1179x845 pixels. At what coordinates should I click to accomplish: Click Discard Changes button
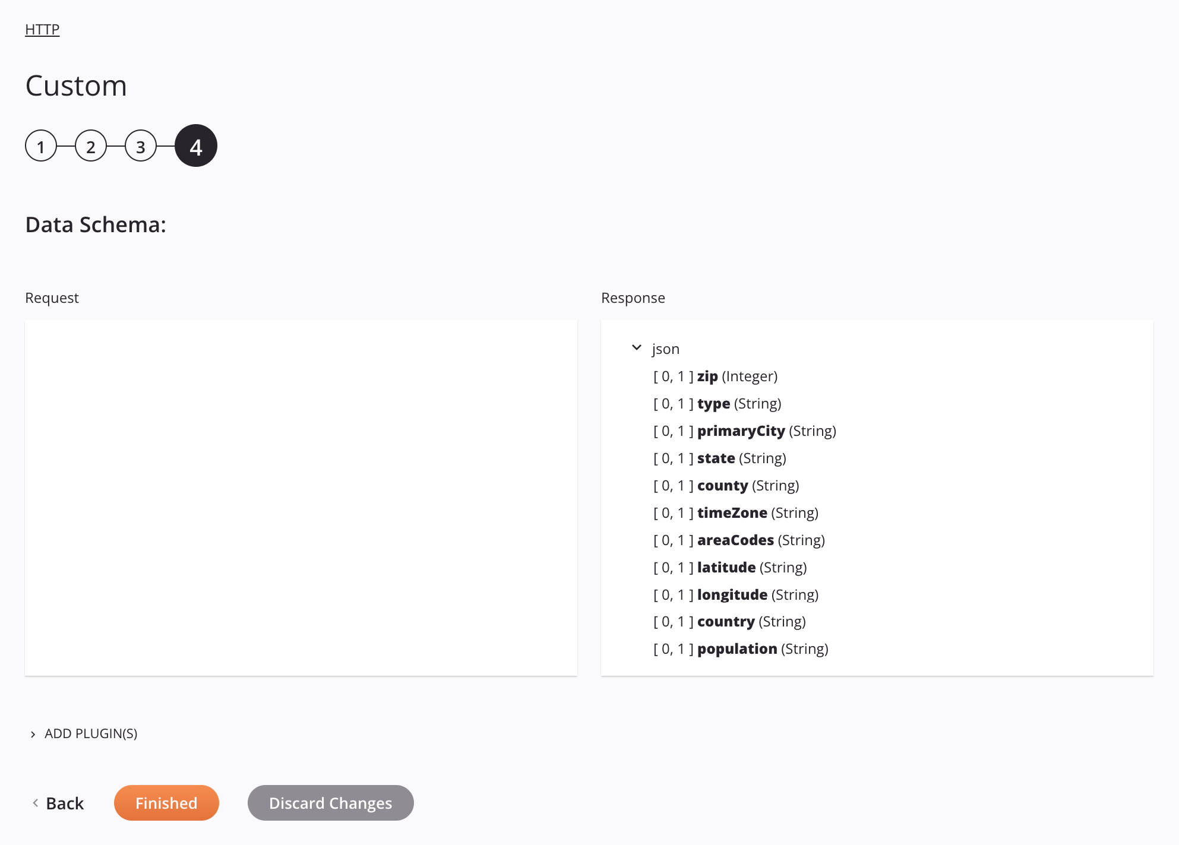tap(330, 802)
